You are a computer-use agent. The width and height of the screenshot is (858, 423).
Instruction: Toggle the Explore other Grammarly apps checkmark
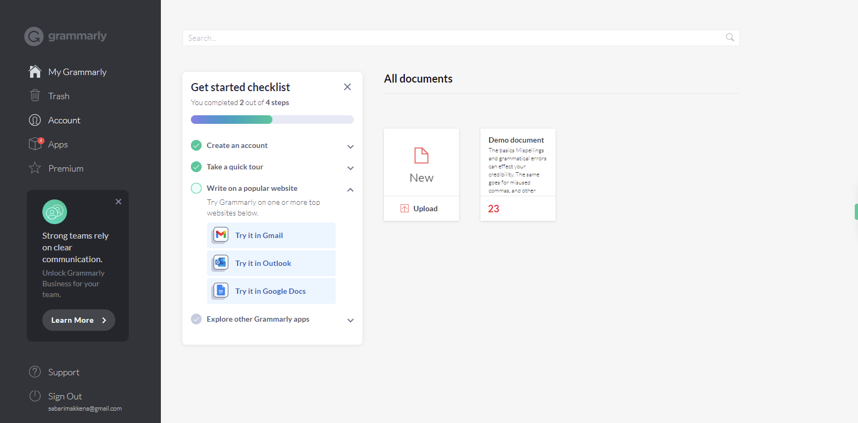point(196,319)
